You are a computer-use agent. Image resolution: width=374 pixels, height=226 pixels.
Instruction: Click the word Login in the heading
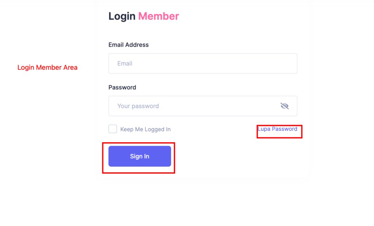tap(122, 16)
